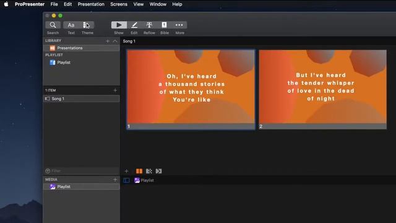This screenshot has width=396, height=223.
Task: Open the Reflow editor
Action: [149, 25]
